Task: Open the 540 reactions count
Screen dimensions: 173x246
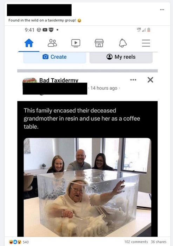Action: [26, 242]
